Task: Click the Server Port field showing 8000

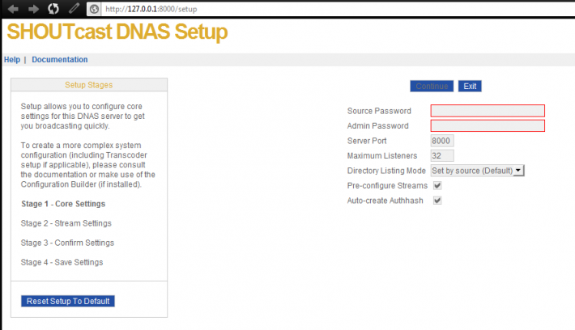Action: click(x=442, y=141)
